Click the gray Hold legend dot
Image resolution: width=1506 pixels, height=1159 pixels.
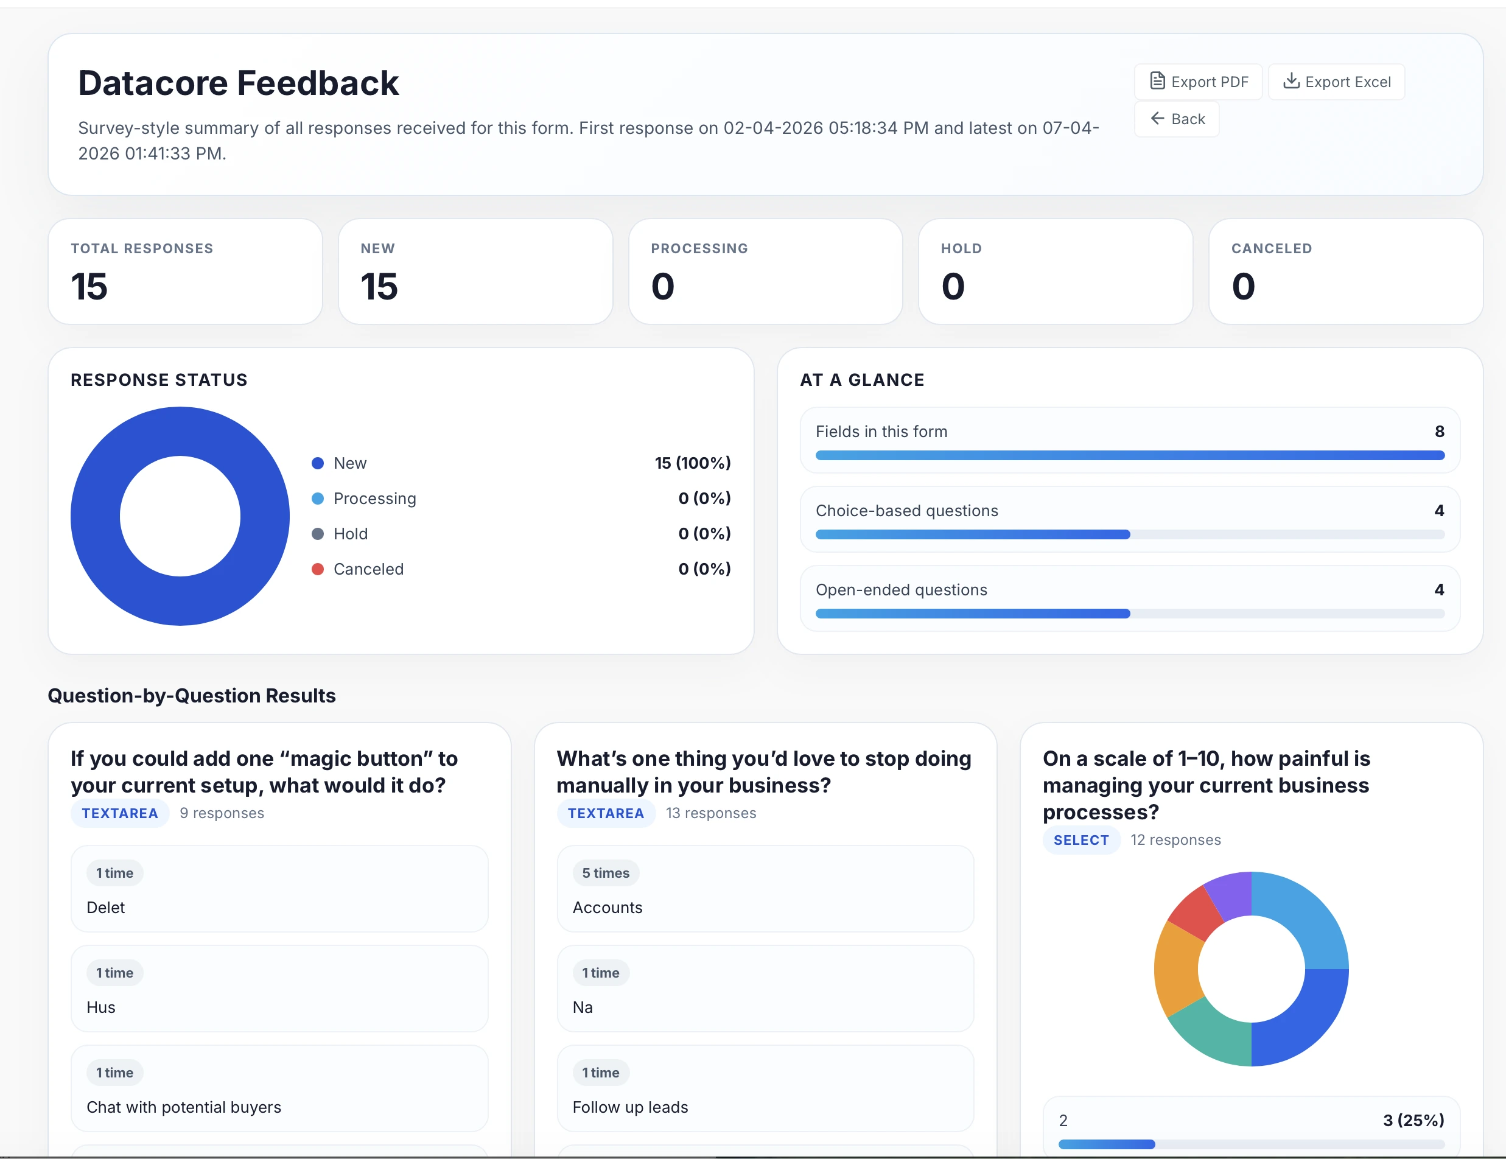pos(317,534)
